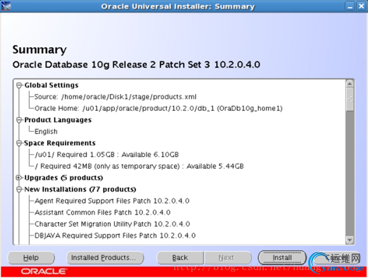Minimize the Oracle Universal Installer window

click(x=350, y=6)
